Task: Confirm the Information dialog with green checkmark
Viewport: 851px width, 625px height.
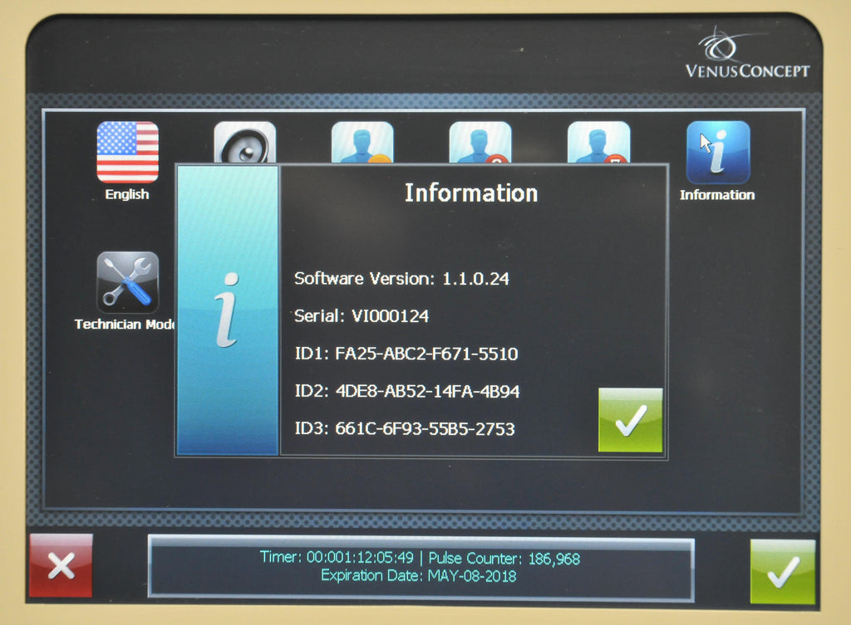Action: coord(630,420)
